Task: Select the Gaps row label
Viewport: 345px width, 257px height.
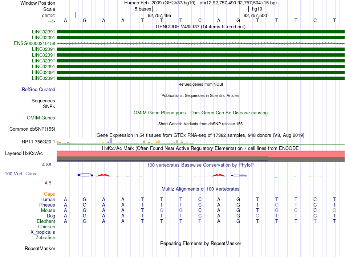Action: coord(49,194)
